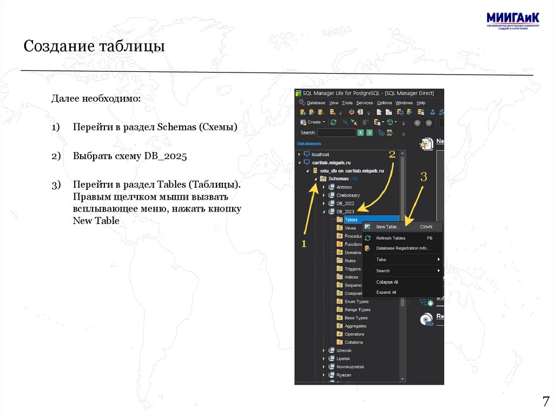Click the tree scrollbar down arrow
The height and width of the screenshot is (415, 554).
[403, 379]
